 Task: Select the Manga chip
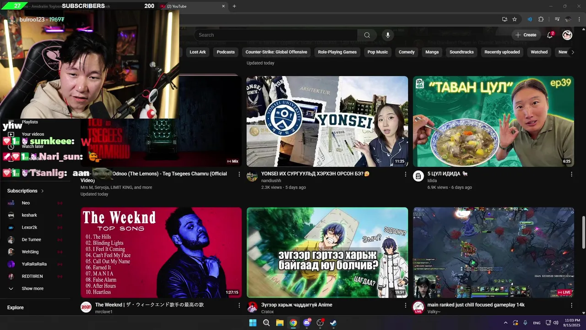coord(432,52)
